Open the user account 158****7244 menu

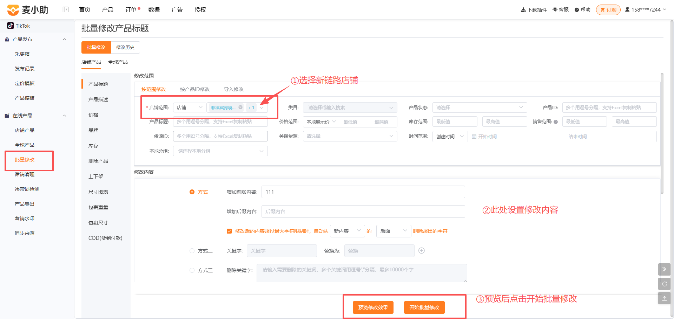tap(646, 10)
